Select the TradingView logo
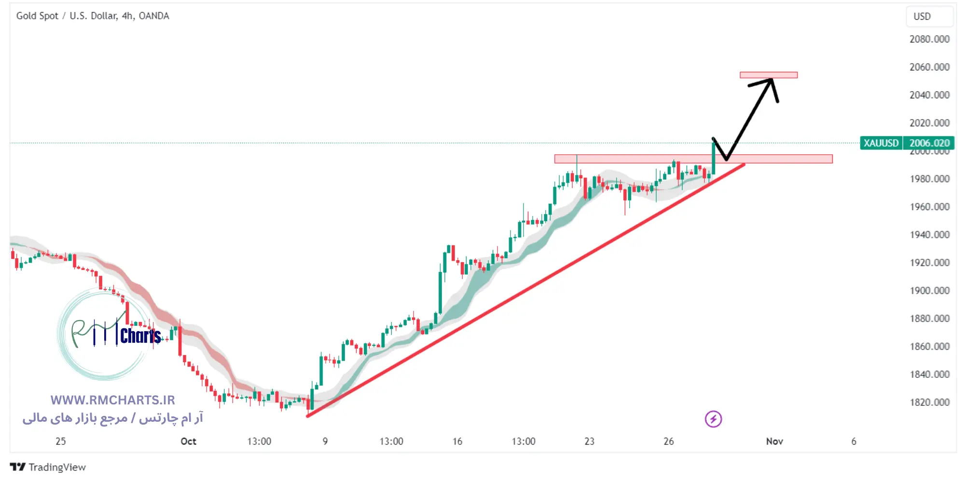 coord(19,467)
